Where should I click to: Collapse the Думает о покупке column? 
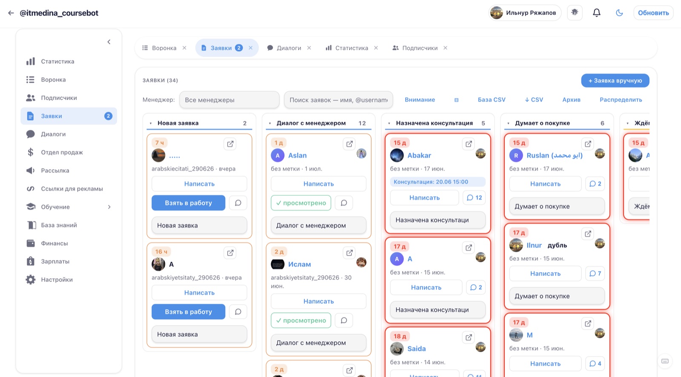click(x=508, y=123)
